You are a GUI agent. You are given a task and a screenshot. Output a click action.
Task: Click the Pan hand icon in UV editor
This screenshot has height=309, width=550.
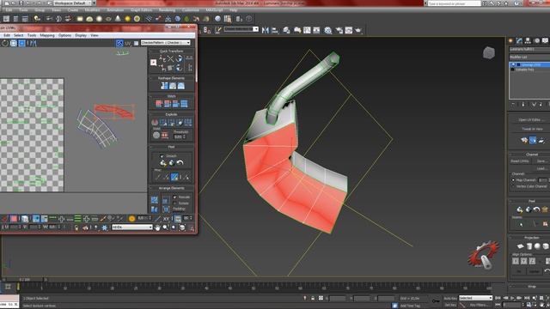157,227
